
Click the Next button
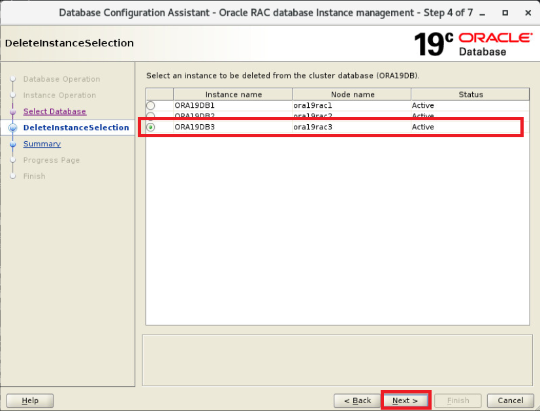pos(405,401)
